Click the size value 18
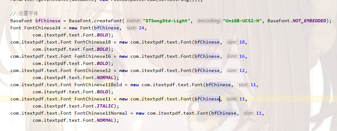This screenshot has width=337, height=131. [242, 42]
